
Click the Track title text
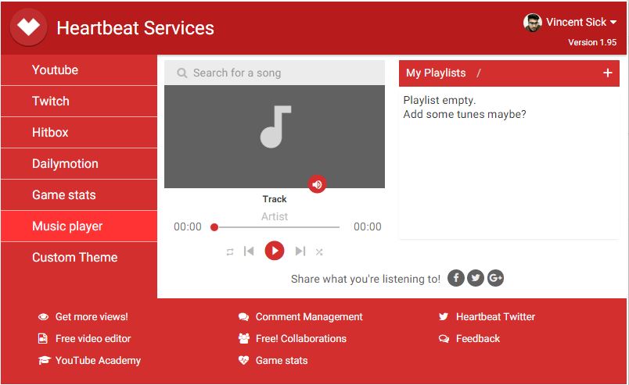[x=275, y=199]
